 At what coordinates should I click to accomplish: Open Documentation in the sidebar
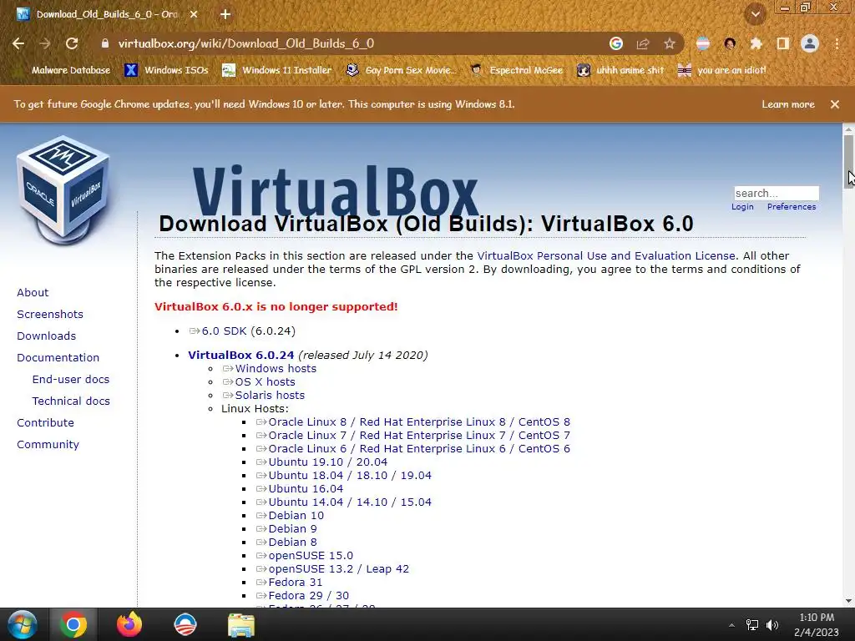tap(58, 357)
